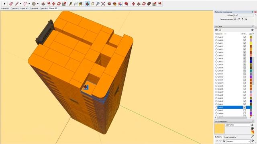Check visibility of Слой44
The height and width of the screenshot is (144, 257).
(245, 113)
